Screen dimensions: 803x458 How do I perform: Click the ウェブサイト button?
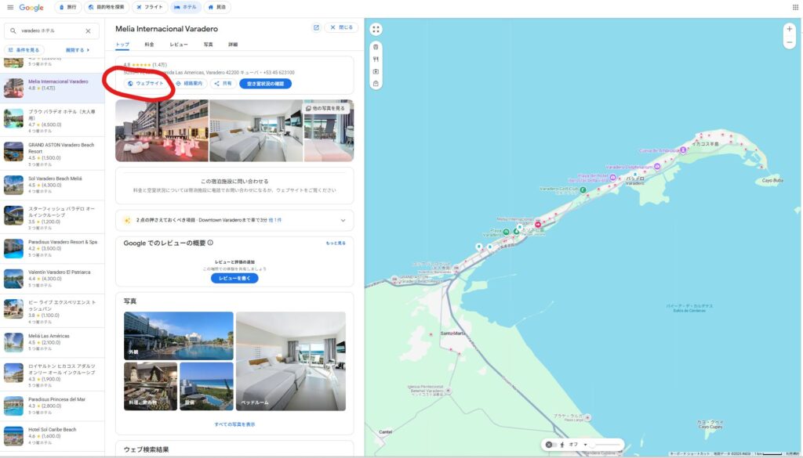[146, 83]
